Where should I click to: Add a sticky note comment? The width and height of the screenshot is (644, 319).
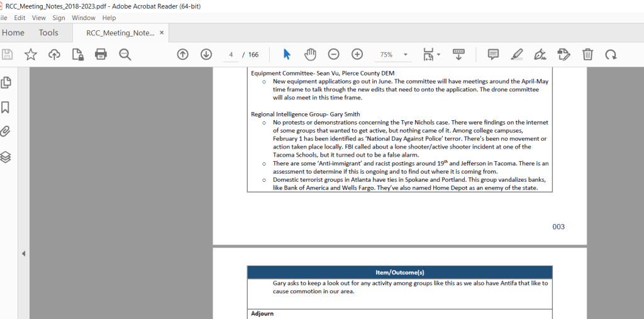point(493,55)
